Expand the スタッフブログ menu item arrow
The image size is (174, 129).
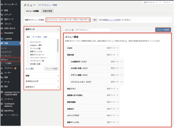(117, 115)
